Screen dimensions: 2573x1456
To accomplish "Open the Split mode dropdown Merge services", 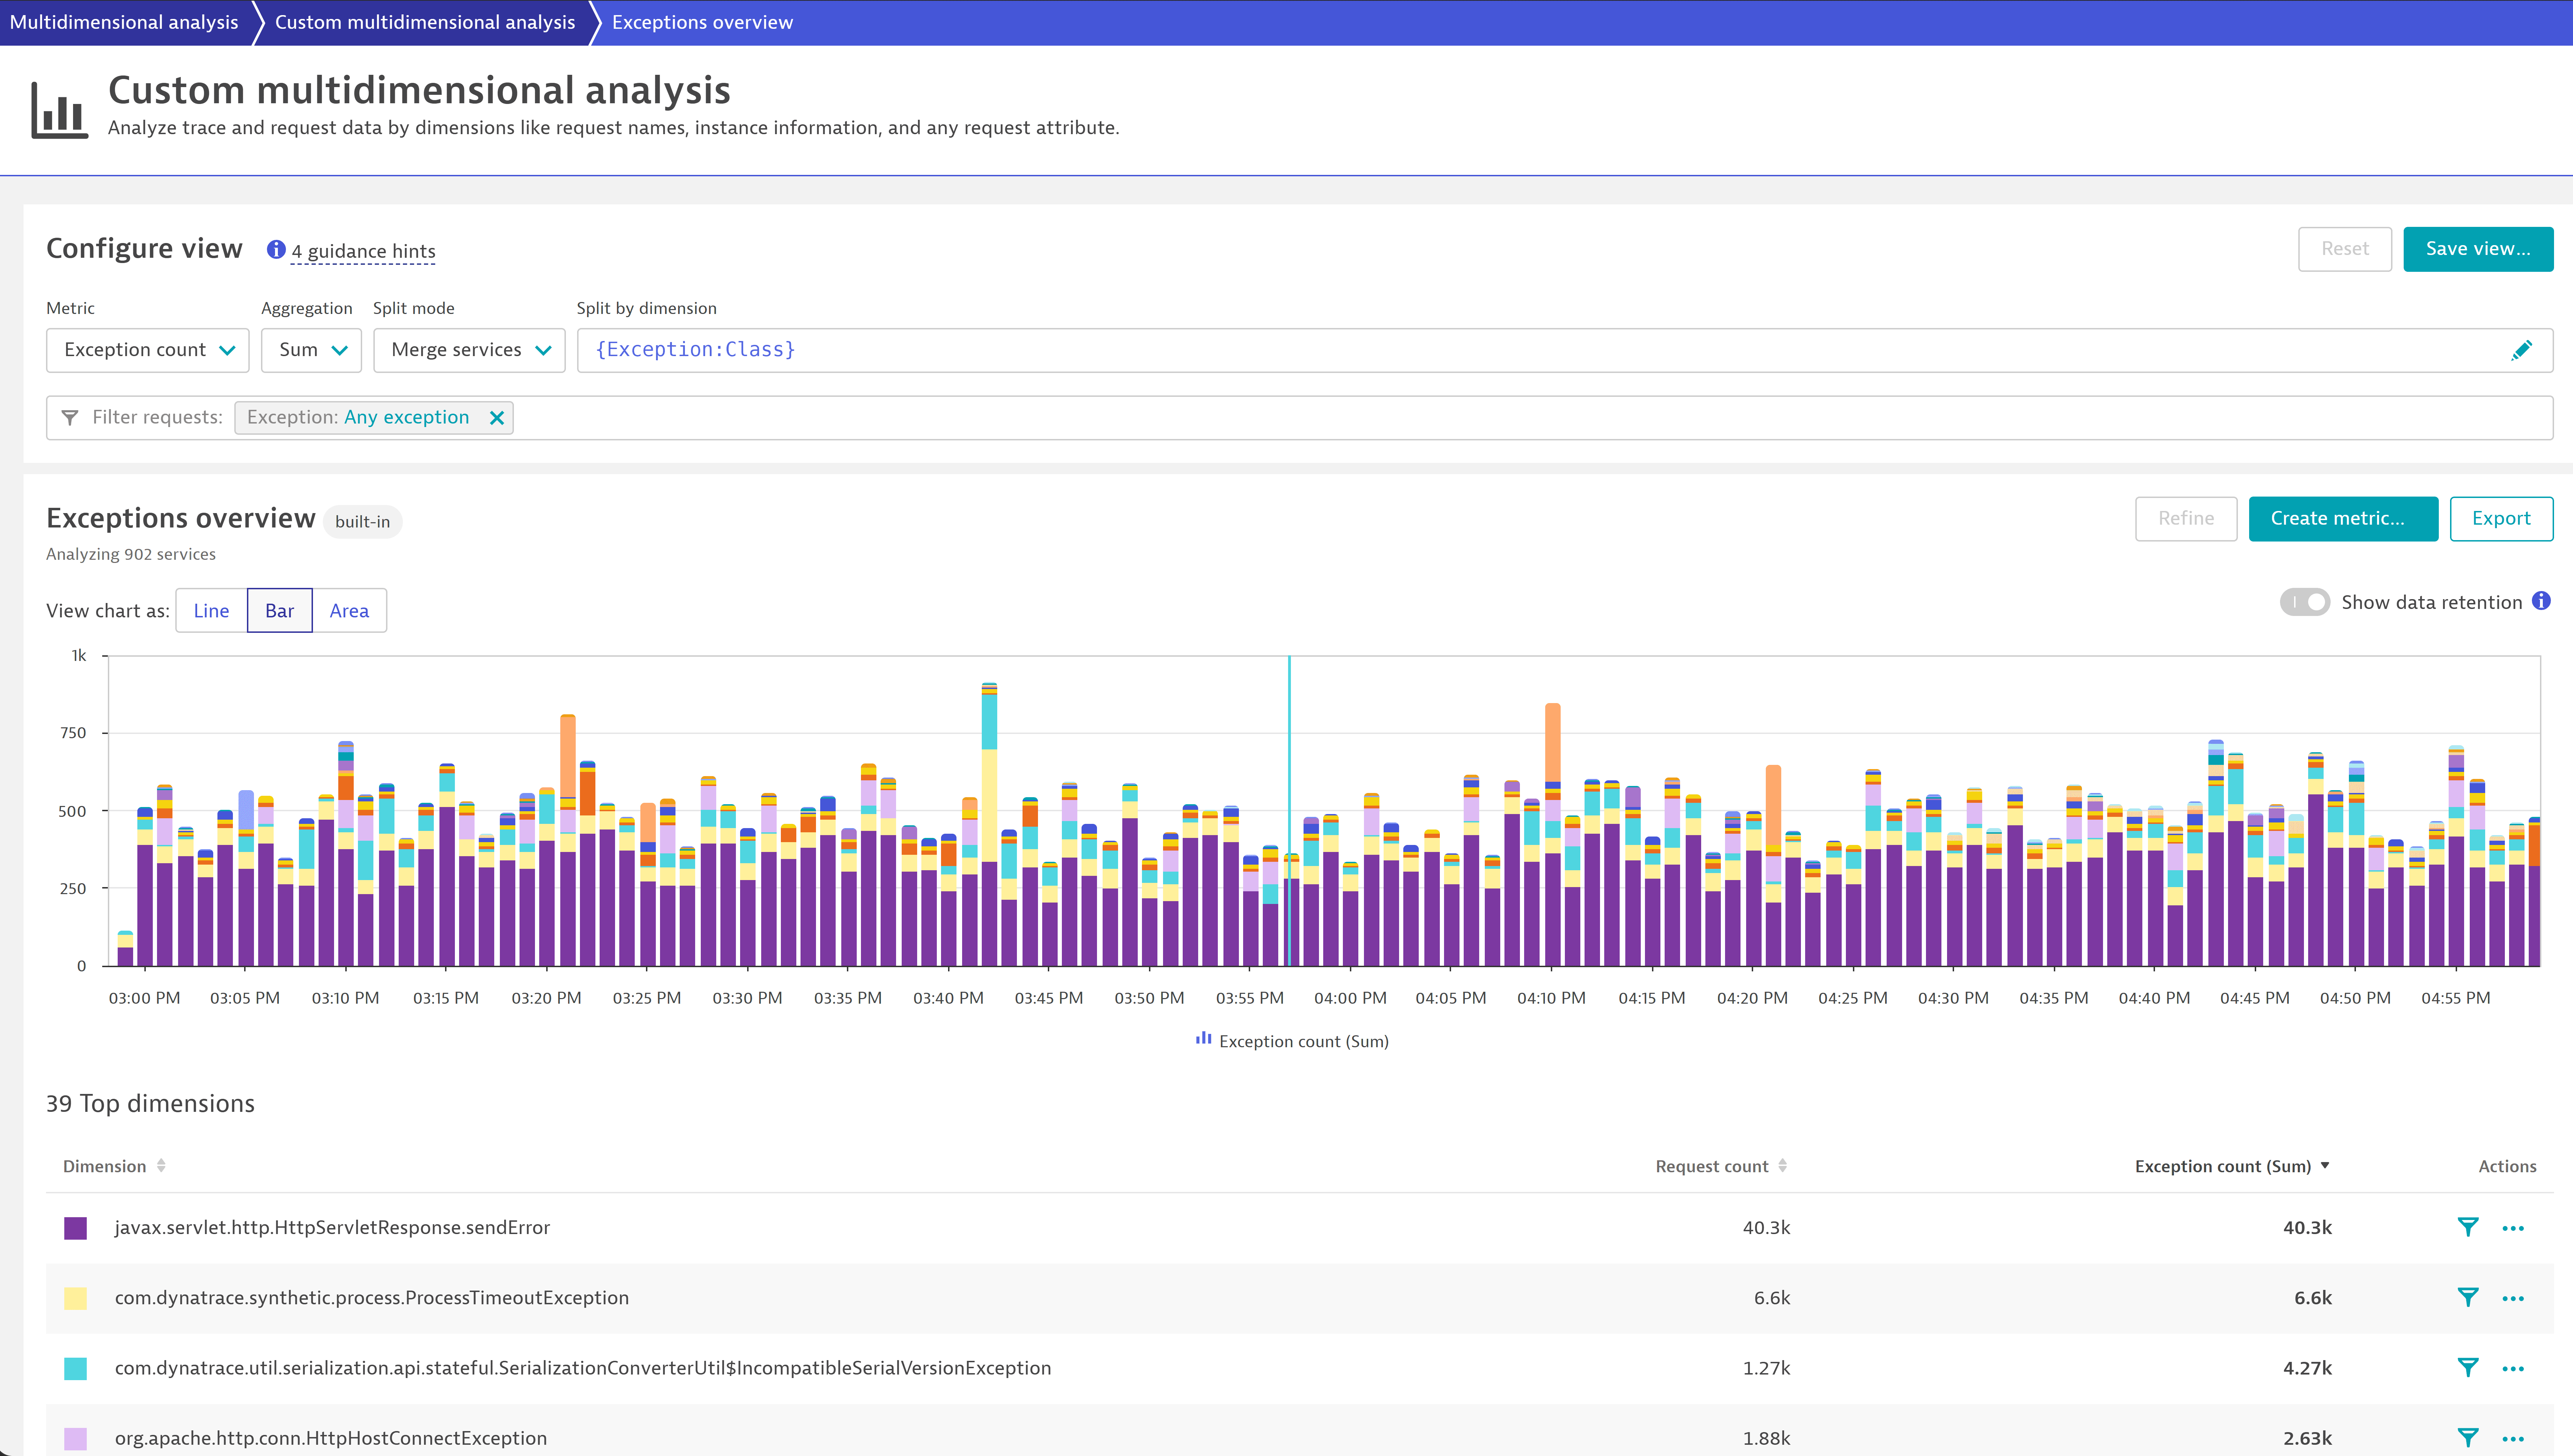I will click(469, 350).
